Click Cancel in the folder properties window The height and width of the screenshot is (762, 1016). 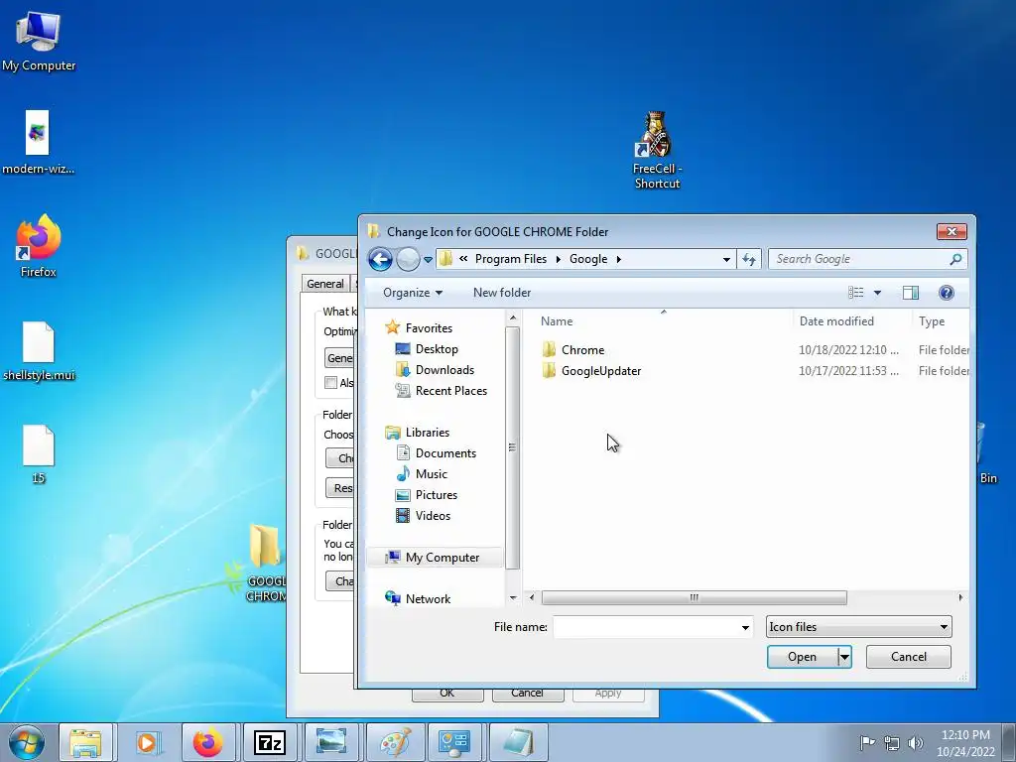pos(527,694)
